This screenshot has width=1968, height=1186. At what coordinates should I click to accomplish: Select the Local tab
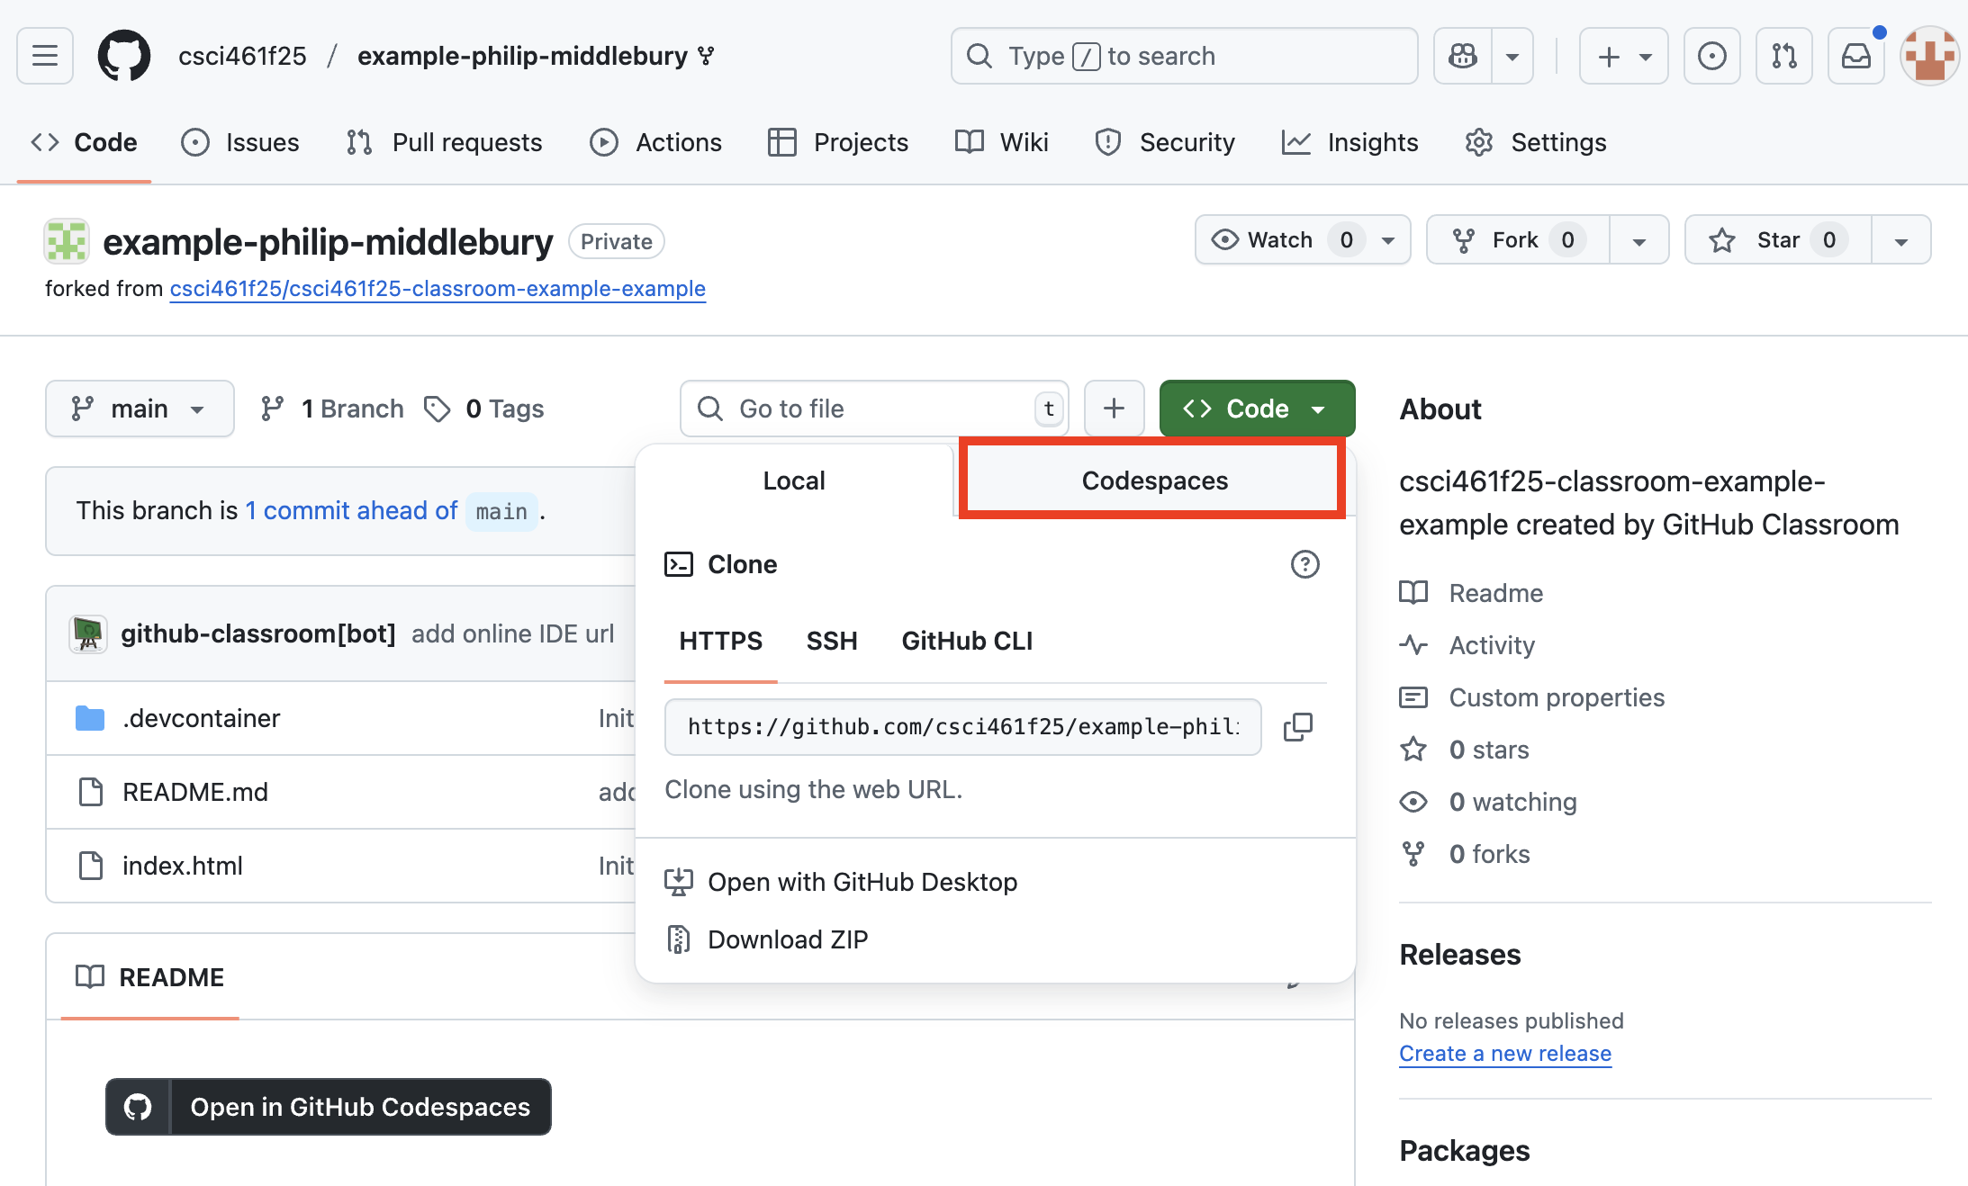pos(794,481)
